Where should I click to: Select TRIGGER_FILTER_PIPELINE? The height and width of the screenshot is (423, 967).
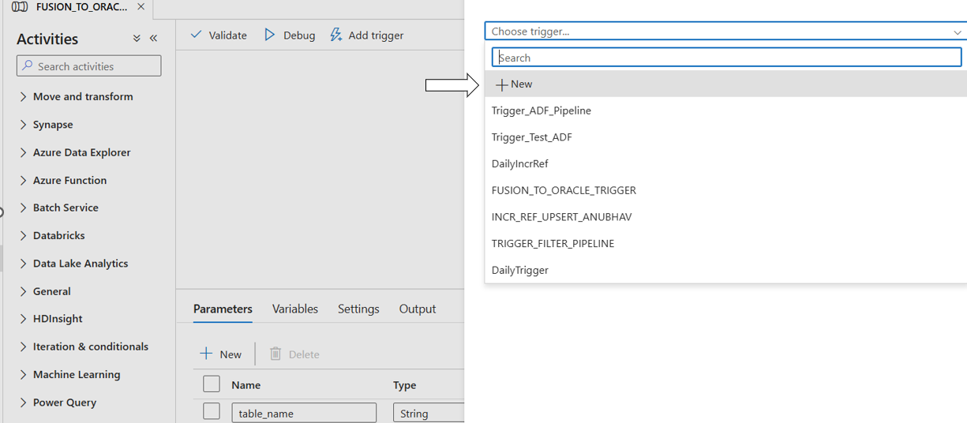tap(725, 243)
